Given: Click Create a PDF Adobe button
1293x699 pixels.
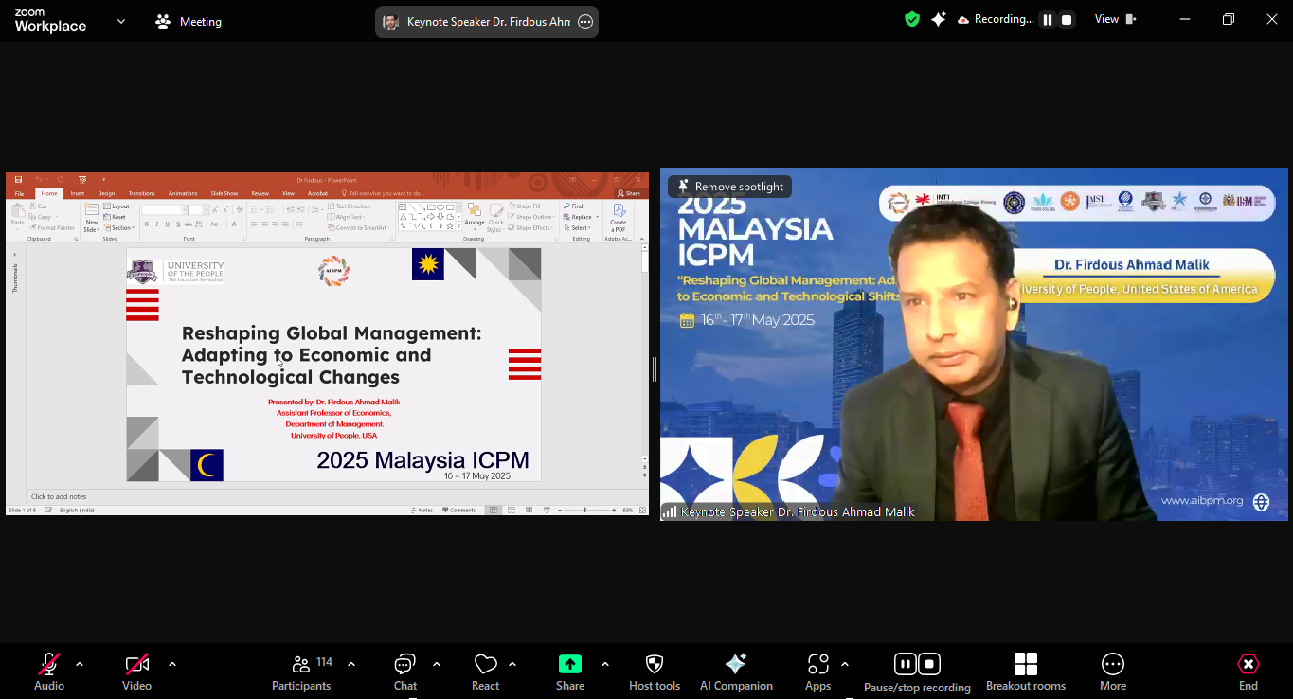Looking at the screenshot, I should [619, 217].
